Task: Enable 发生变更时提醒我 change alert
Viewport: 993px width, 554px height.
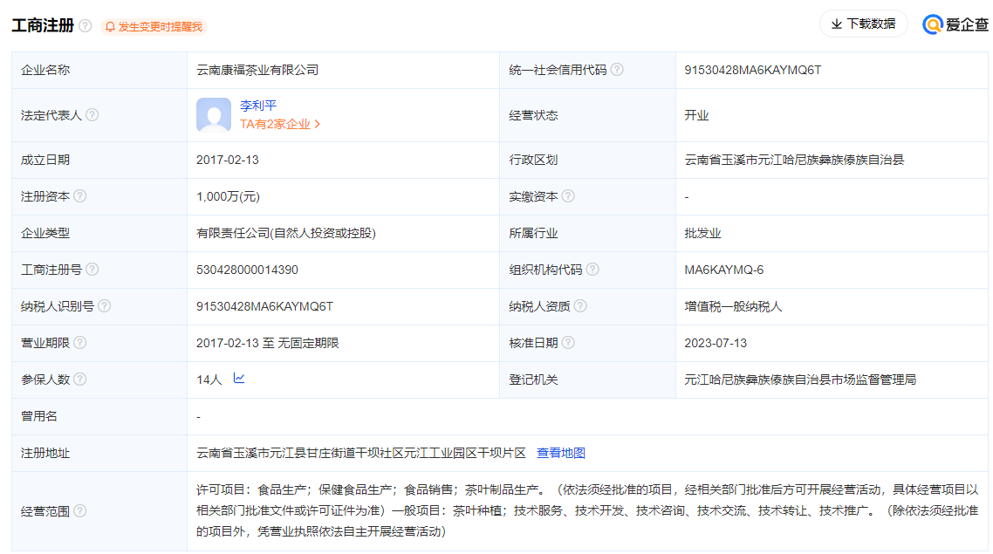Action: click(154, 27)
